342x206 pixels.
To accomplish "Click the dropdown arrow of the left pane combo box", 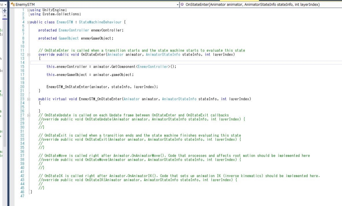I will click(x=5, y=4).
